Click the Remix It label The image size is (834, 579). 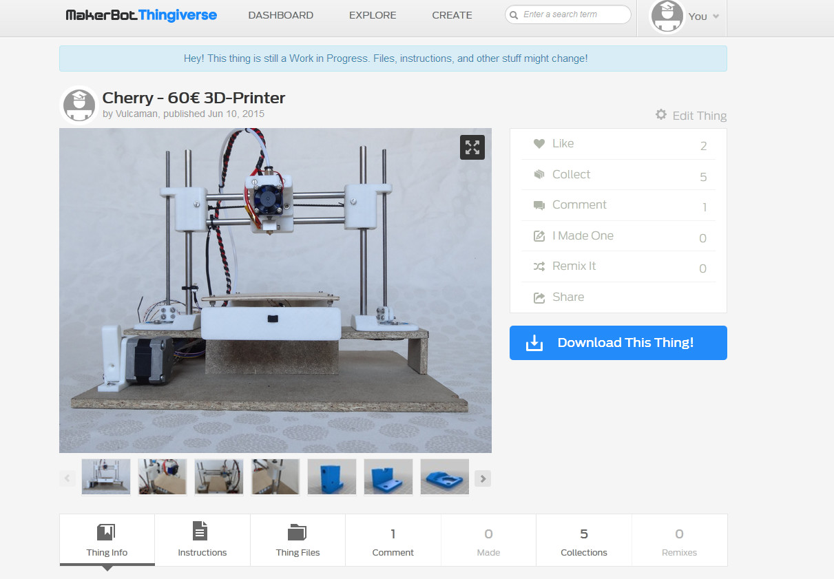pyautogui.click(x=574, y=266)
